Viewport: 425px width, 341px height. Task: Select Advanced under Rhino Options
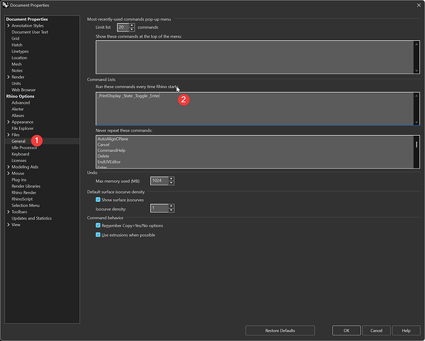click(x=20, y=103)
